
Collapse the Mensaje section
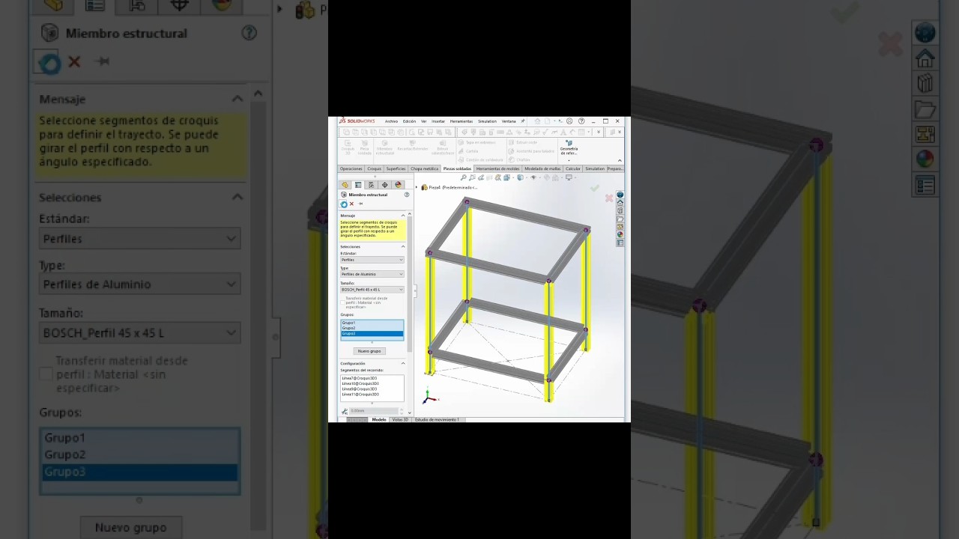pos(403,216)
